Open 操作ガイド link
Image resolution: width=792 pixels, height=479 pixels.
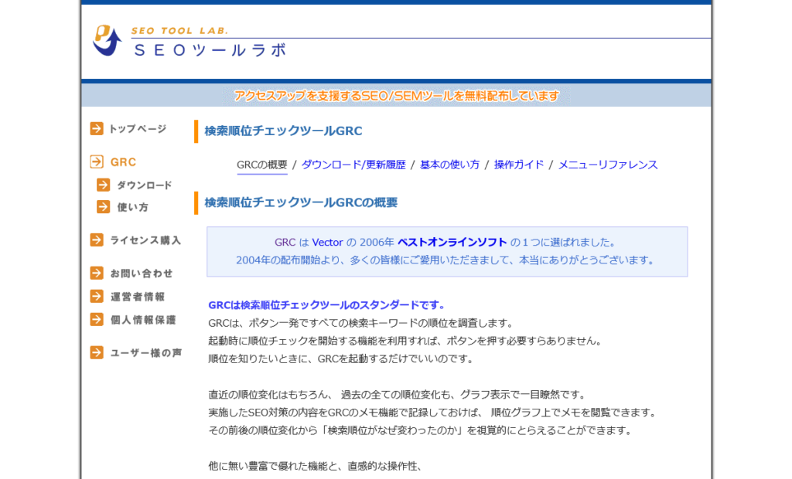[519, 165]
